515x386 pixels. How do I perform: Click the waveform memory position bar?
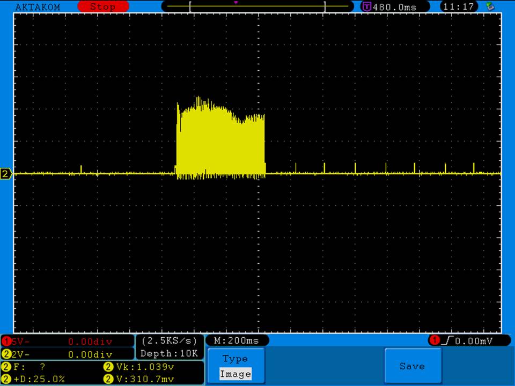(257, 6)
